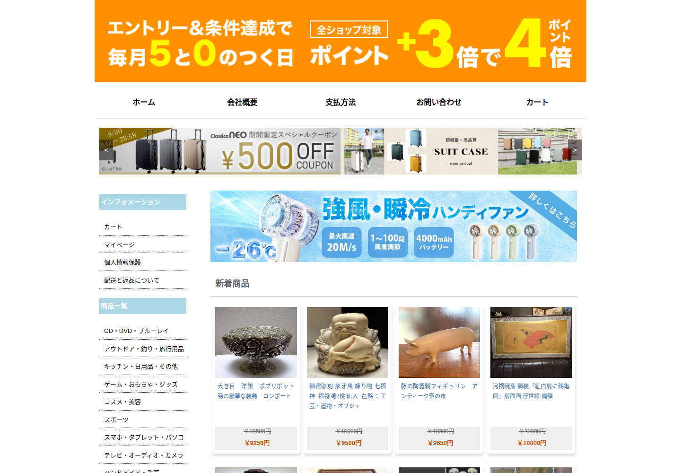The width and height of the screenshot is (681, 473).
Task: Open the ハンディファン promotional banner
Action: coord(393,226)
